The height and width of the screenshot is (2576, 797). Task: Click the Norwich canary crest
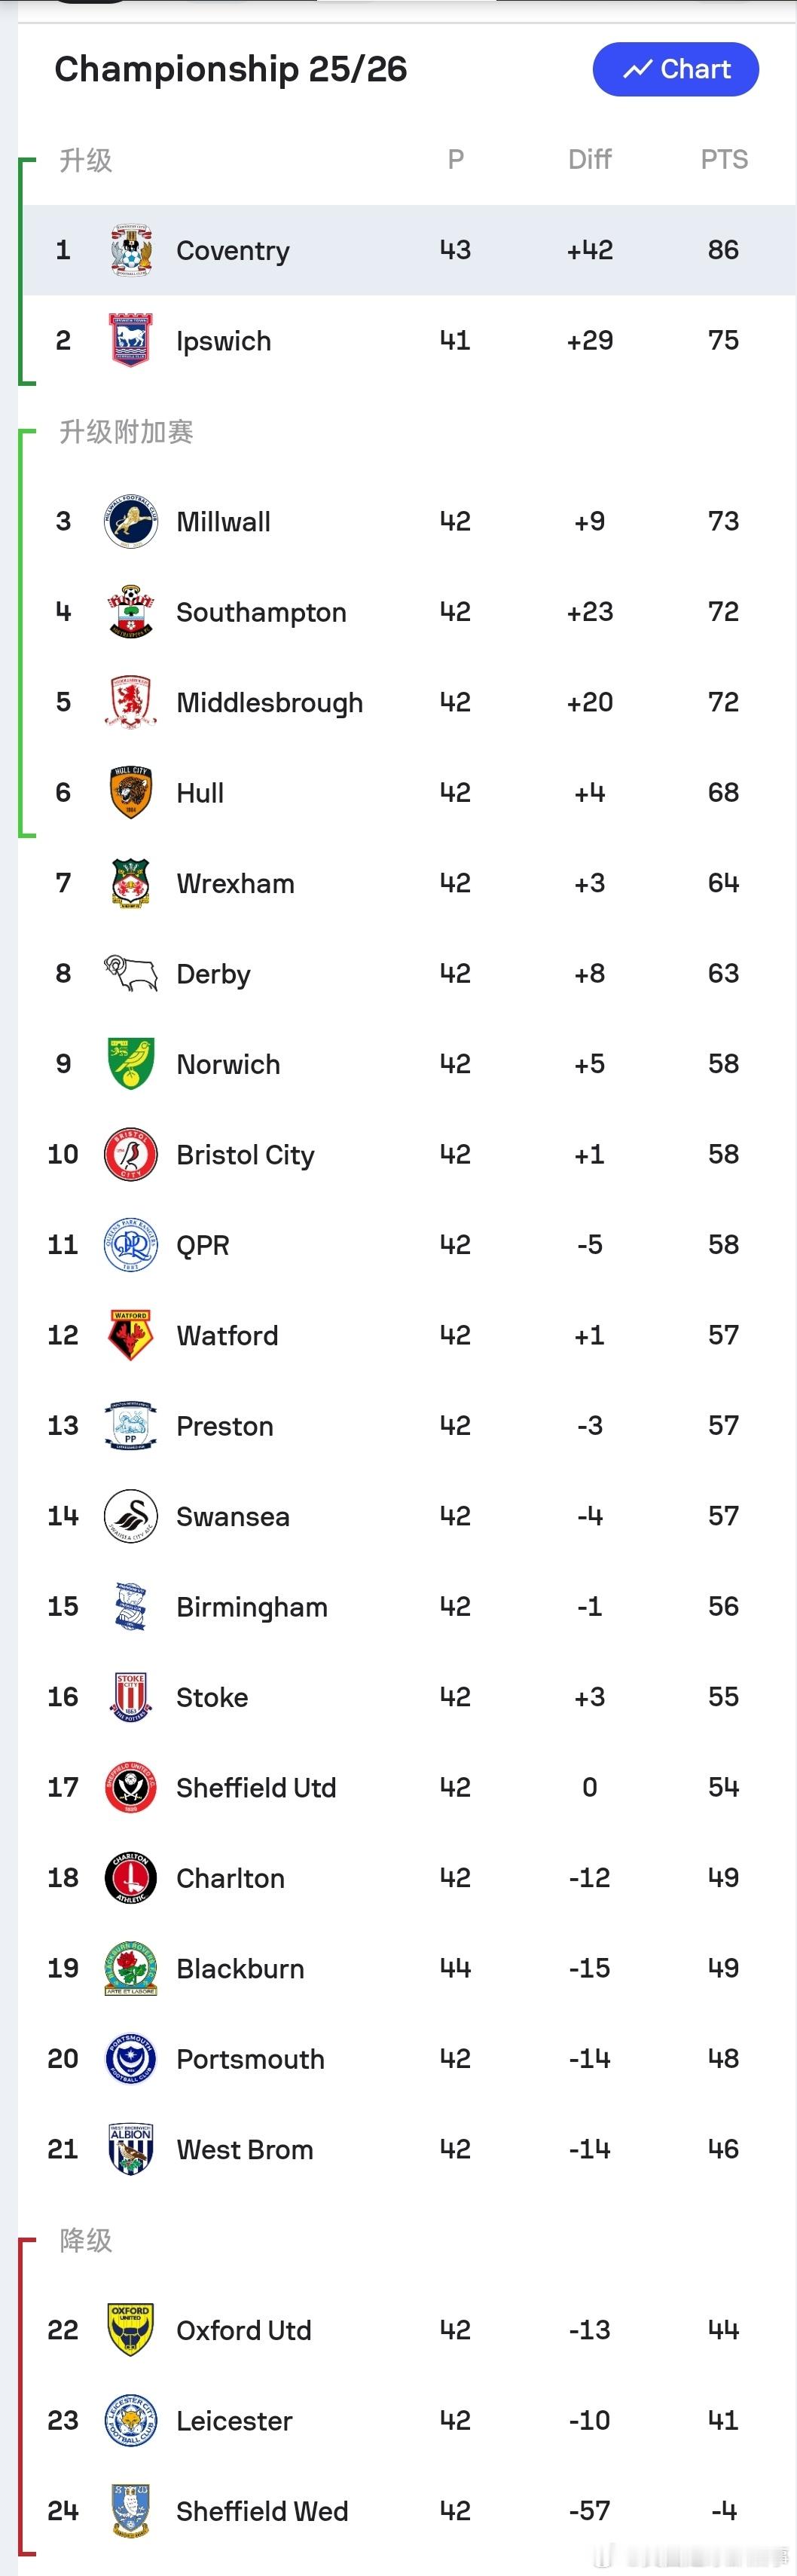point(131,1064)
